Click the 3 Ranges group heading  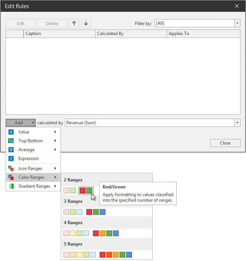[73, 201]
